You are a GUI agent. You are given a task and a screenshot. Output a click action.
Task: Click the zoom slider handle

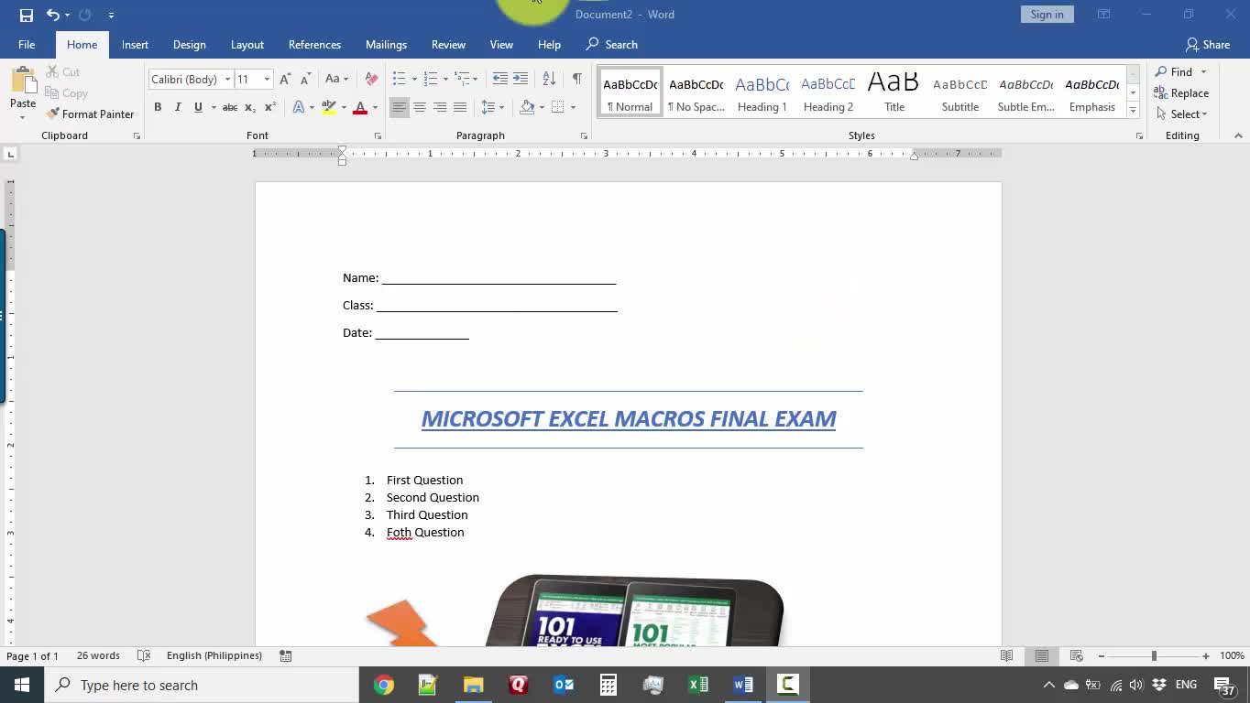[1154, 655]
